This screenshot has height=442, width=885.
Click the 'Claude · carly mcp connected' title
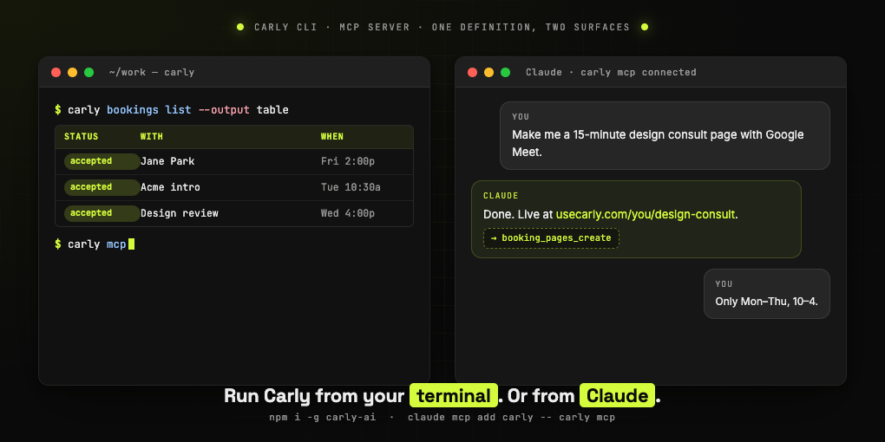point(611,72)
